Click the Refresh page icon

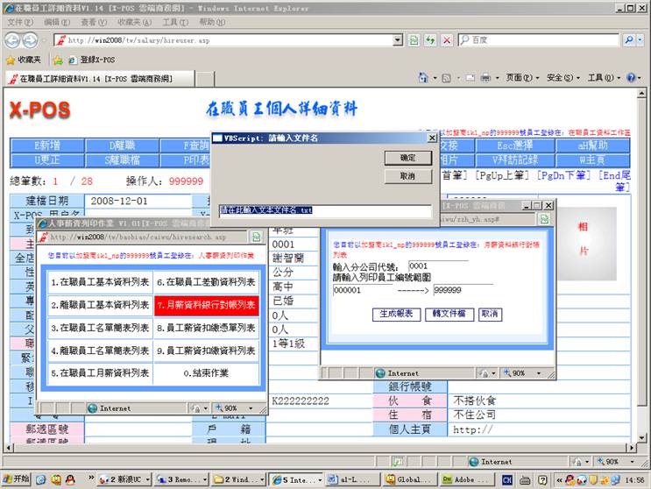click(x=430, y=40)
